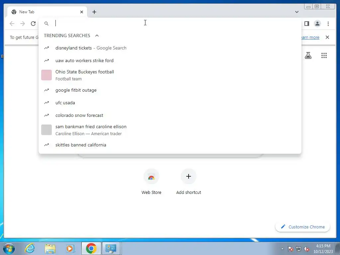Open the Action Center flag icon
This screenshot has width=340, height=255.
pyautogui.click(x=291, y=249)
